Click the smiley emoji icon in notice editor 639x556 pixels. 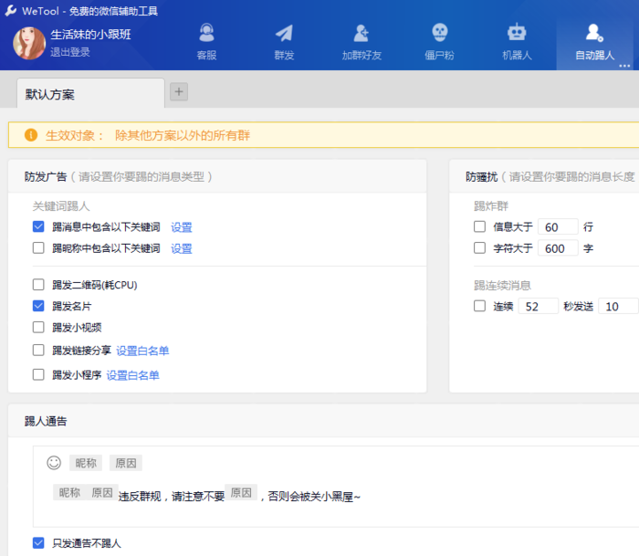pos(54,463)
